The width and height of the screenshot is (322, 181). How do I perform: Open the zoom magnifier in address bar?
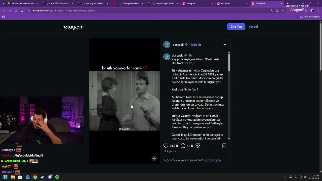point(272,11)
